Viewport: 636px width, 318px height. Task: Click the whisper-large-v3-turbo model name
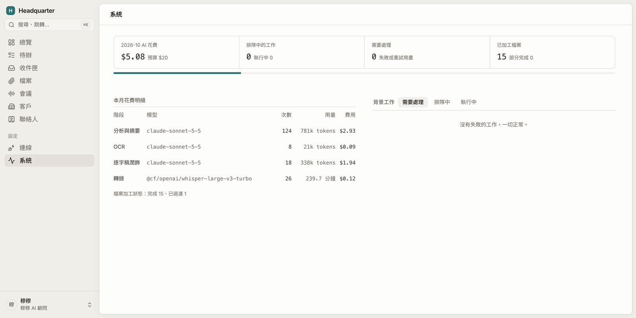pyautogui.click(x=199, y=178)
